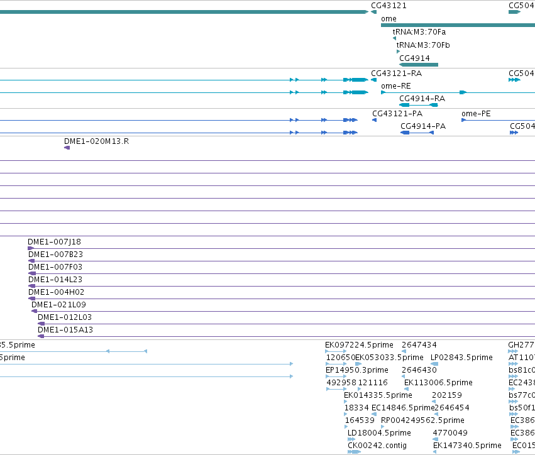Screen dimensions: 535x455
Task: Select BAC clone DME1-007B23
Action: pos(55,255)
